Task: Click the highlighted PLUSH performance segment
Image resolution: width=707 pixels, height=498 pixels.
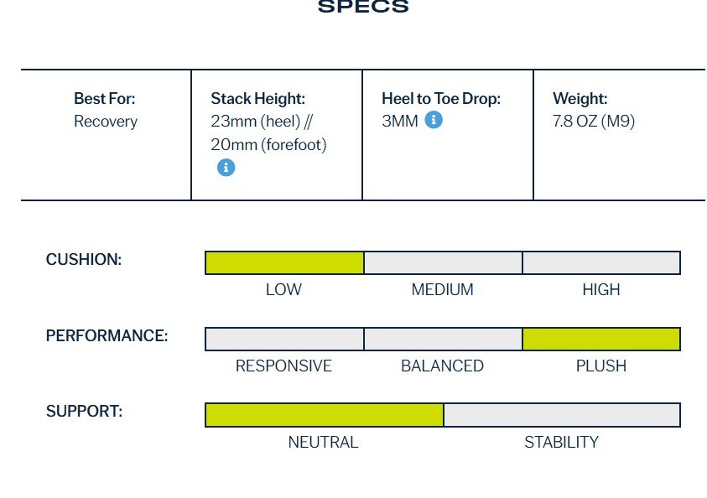Action: [x=601, y=339]
